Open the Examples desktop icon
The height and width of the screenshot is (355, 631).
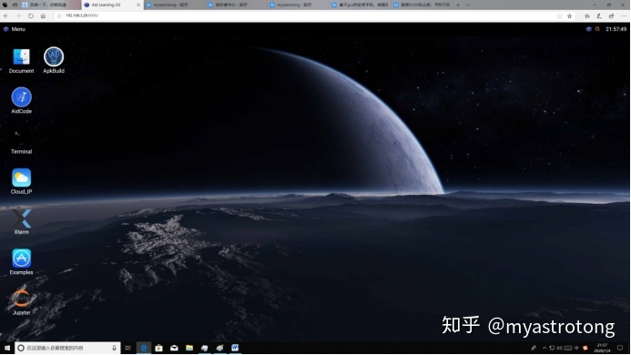coord(21,261)
